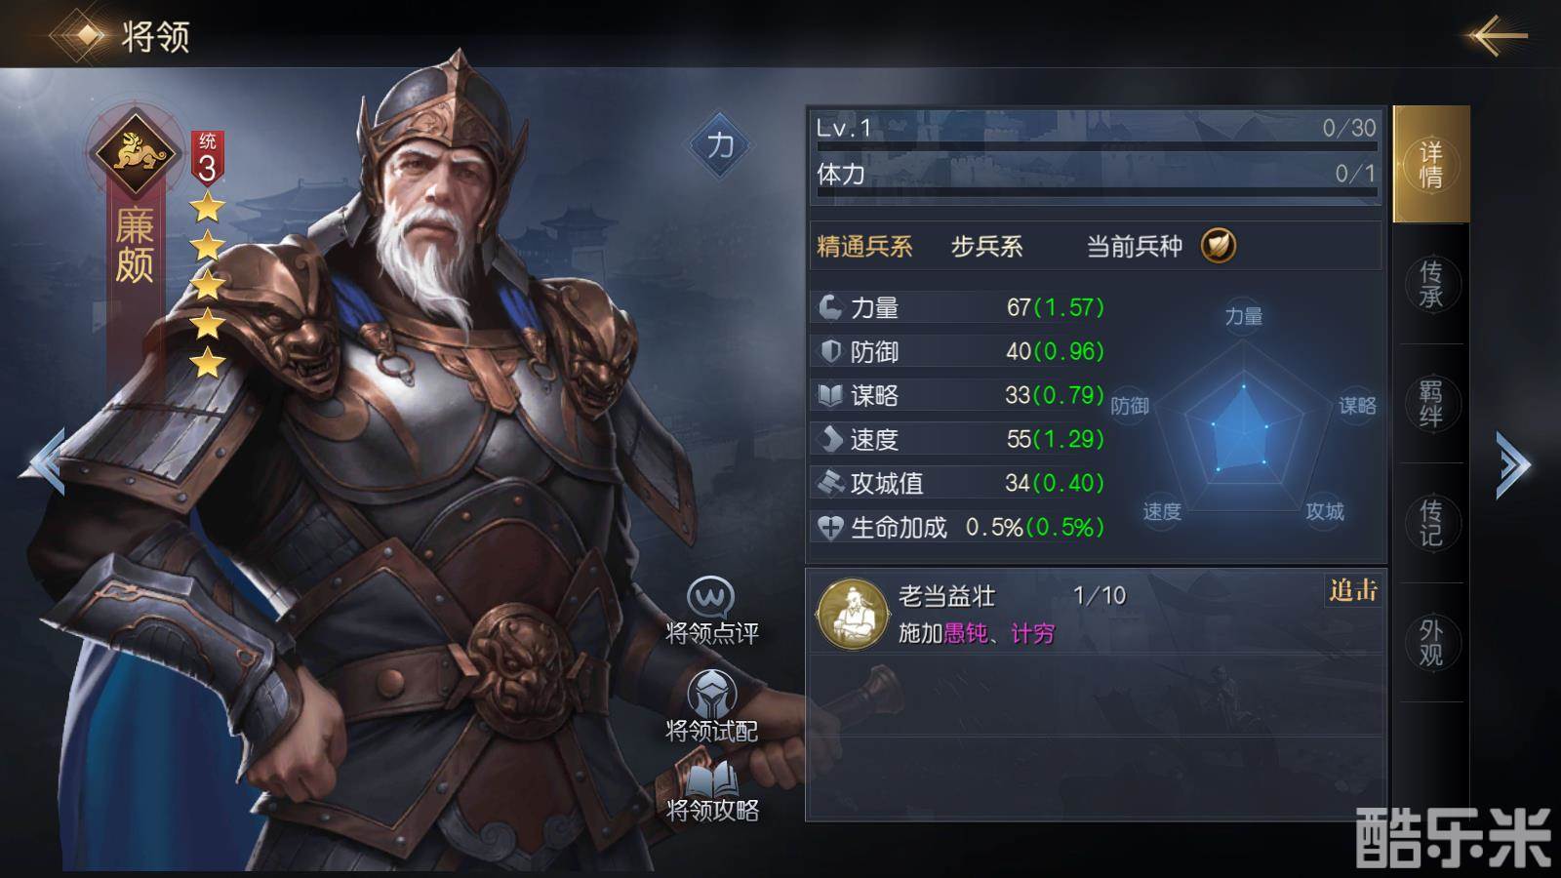Switch to the 传记 tab
Image resolution: width=1561 pixels, height=878 pixels.
(x=1430, y=523)
